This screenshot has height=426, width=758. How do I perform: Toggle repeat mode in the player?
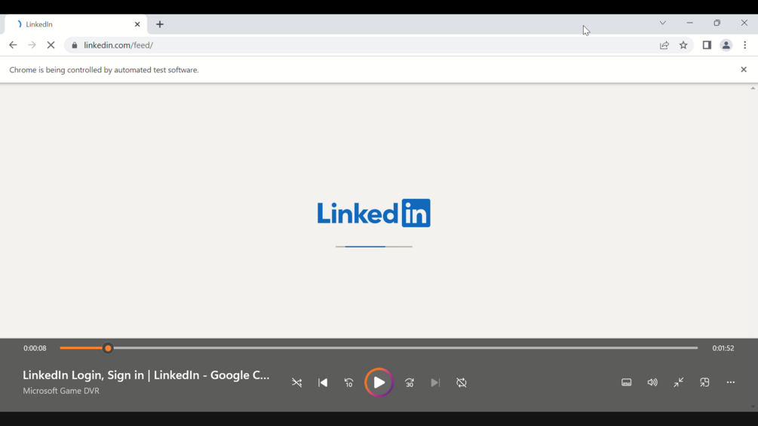[x=462, y=382]
